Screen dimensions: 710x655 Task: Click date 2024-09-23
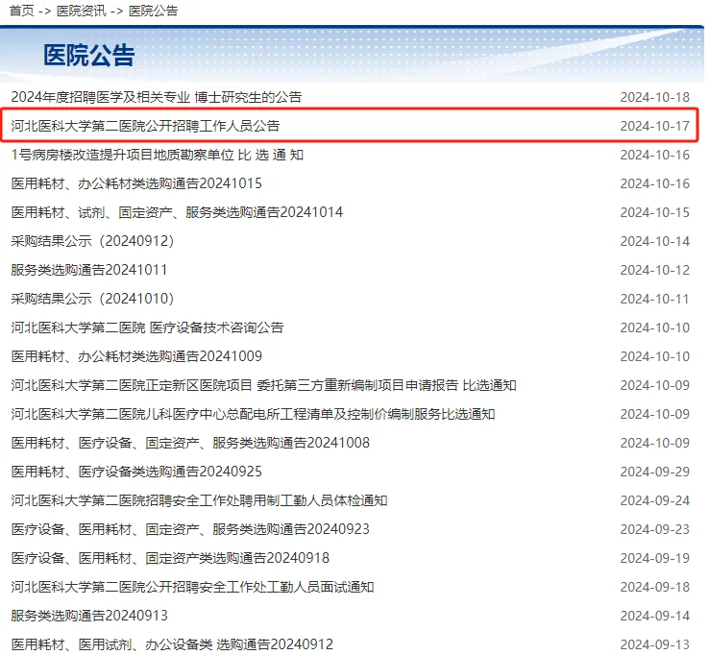coord(655,529)
